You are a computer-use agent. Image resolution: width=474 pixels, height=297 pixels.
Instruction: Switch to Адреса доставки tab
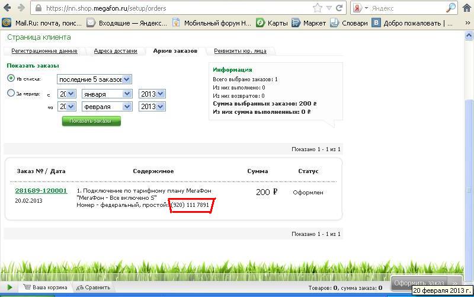point(115,51)
